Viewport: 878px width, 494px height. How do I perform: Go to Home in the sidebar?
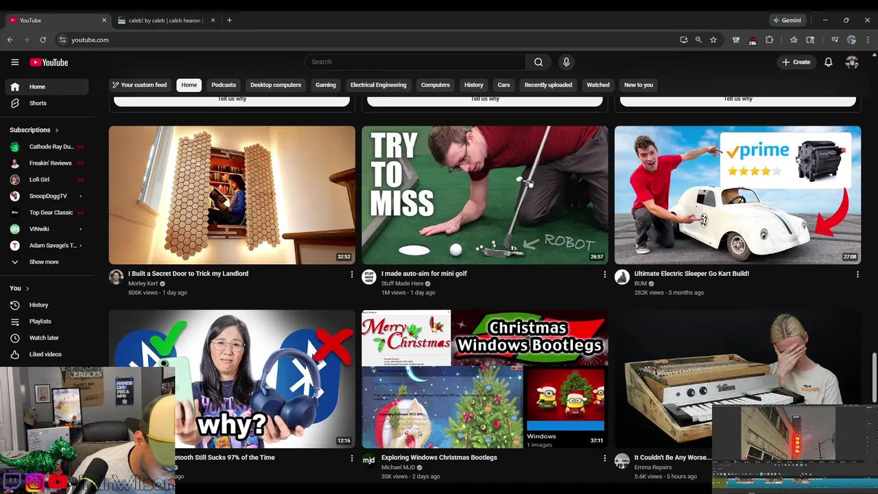[47, 86]
